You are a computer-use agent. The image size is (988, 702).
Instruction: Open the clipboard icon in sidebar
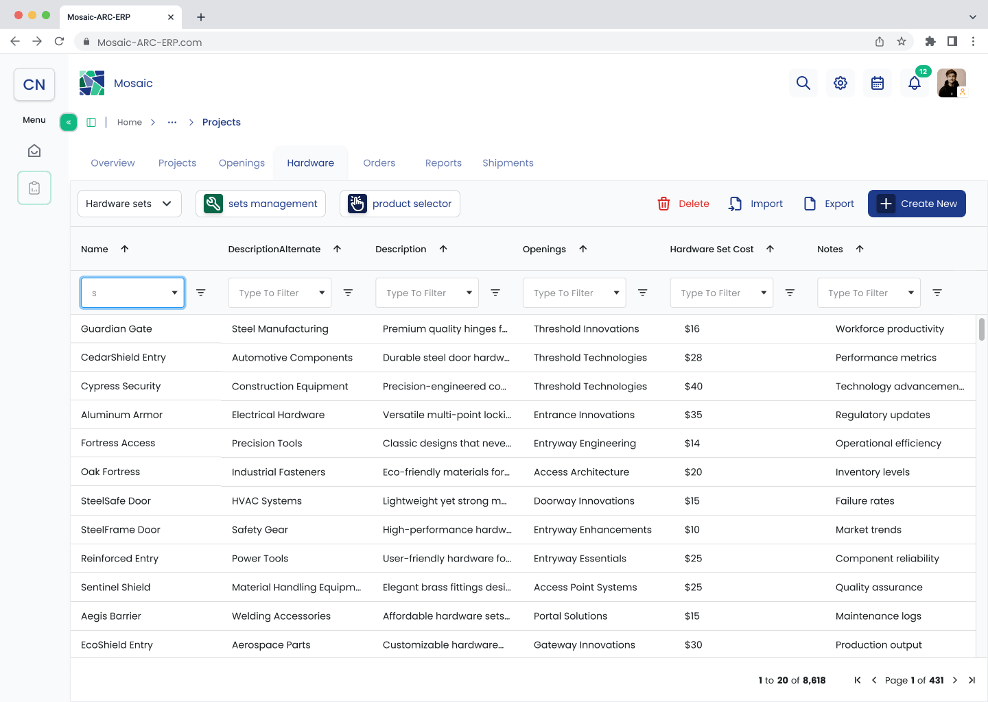click(34, 188)
